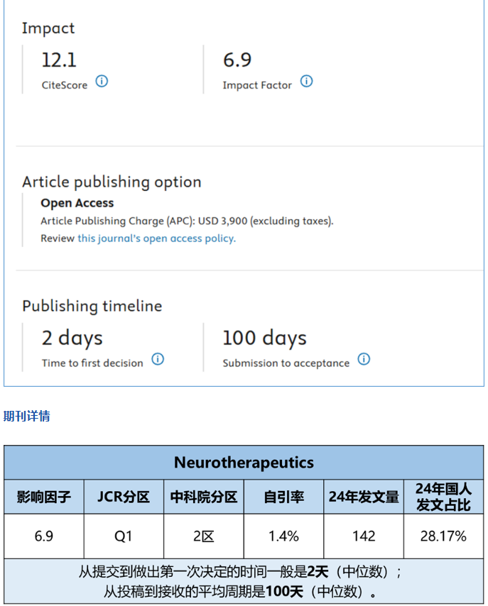Viewport: 488px width, 606px height.
Task: Select the 2 days value
Action: [x=72, y=338]
